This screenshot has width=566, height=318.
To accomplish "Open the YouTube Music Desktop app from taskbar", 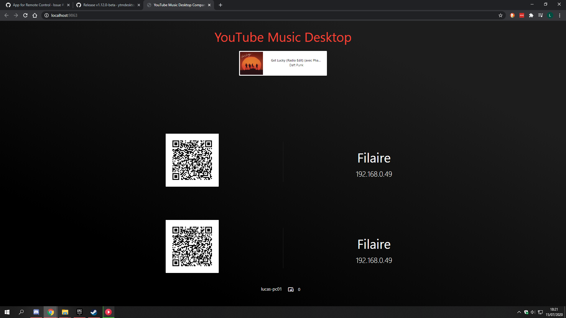I will [108, 312].
